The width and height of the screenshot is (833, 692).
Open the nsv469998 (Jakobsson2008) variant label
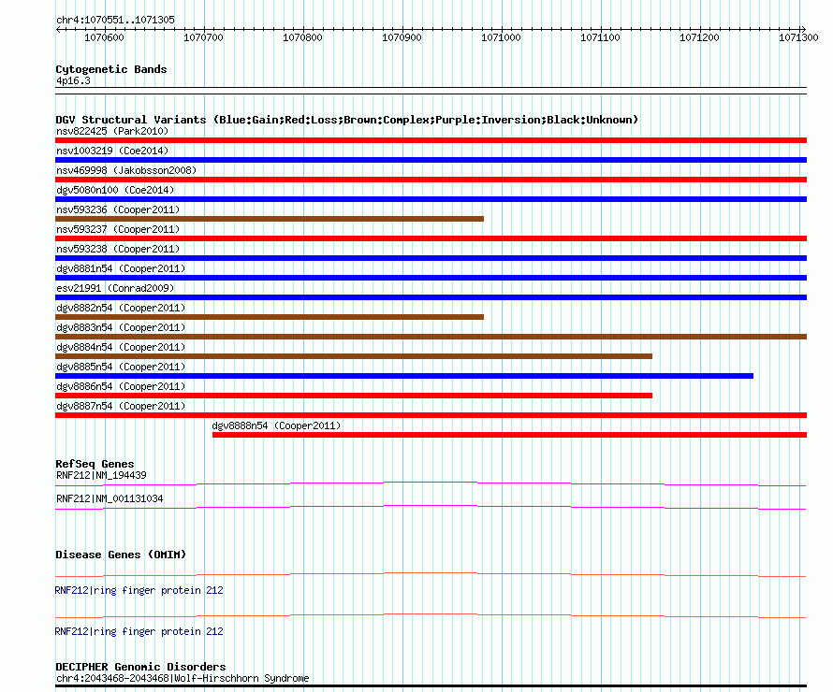[126, 170]
